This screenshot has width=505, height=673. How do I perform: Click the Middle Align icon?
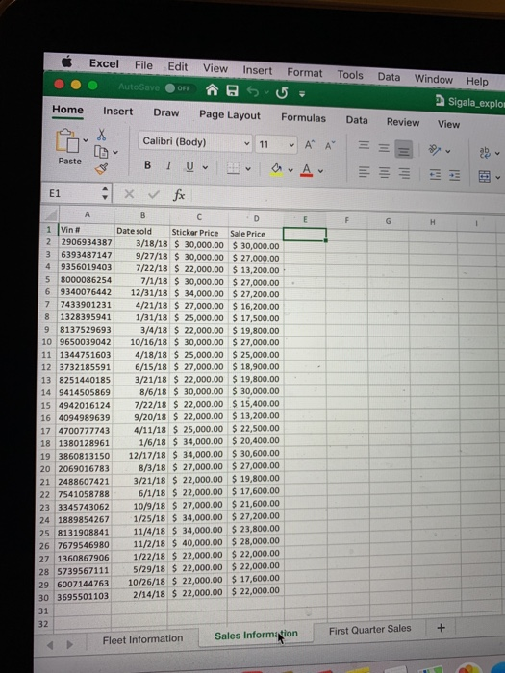click(x=384, y=148)
